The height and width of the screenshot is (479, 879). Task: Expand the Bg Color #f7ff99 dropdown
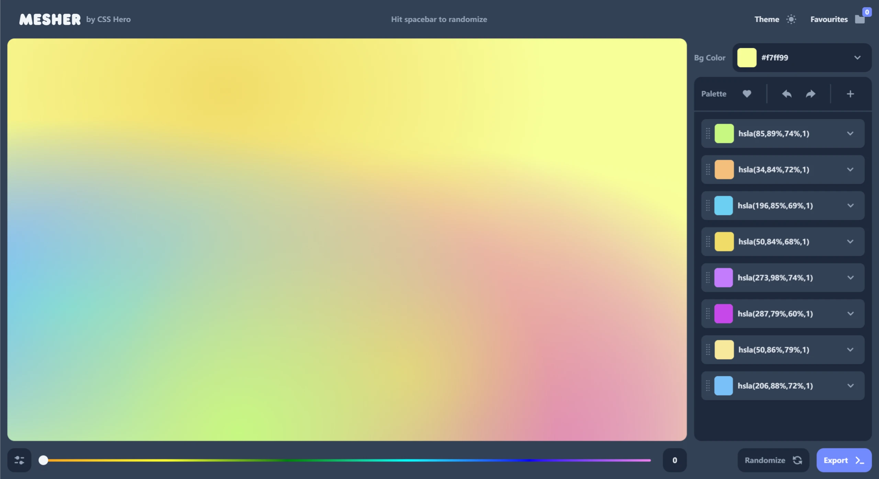click(x=857, y=58)
